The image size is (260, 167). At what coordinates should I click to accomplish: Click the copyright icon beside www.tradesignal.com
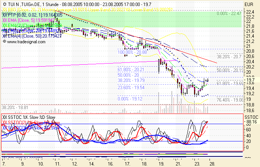click(x=4, y=42)
